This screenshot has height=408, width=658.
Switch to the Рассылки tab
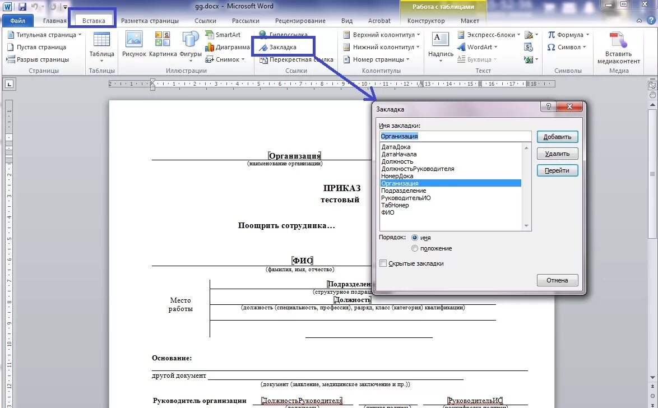tap(245, 21)
